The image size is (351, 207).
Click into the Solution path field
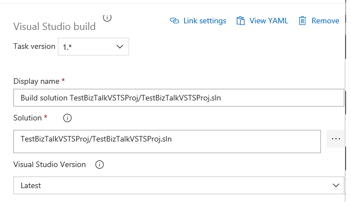coord(167,142)
